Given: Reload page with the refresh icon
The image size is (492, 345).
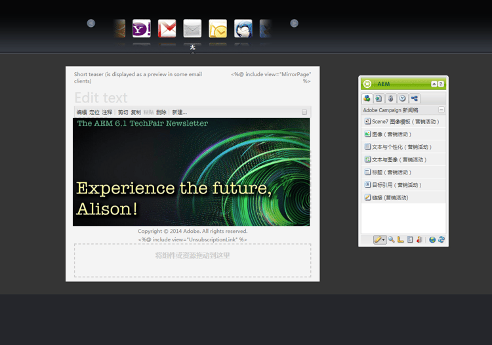Looking at the screenshot, I should click(x=441, y=239).
